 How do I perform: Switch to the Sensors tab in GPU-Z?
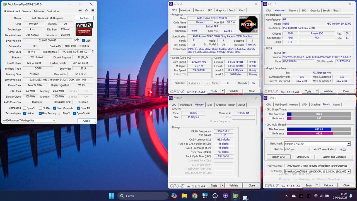27,11
